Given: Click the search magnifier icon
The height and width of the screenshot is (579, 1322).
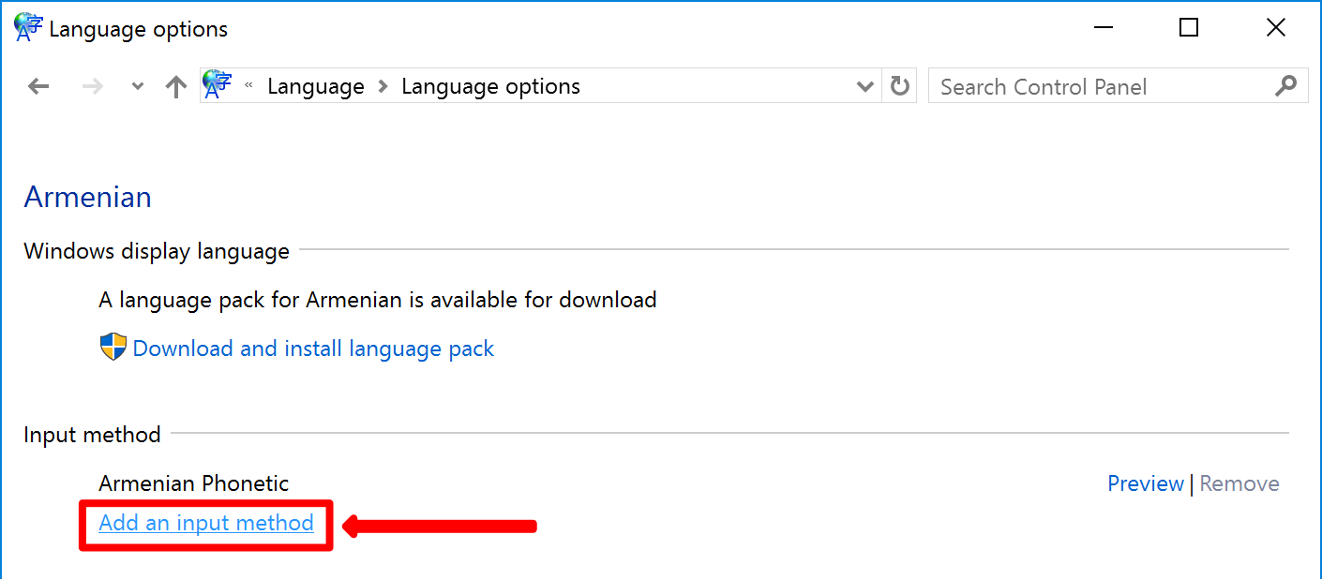Looking at the screenshot, I should (x=1286, y=86).
